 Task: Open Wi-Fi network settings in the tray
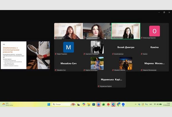point(155,104)
